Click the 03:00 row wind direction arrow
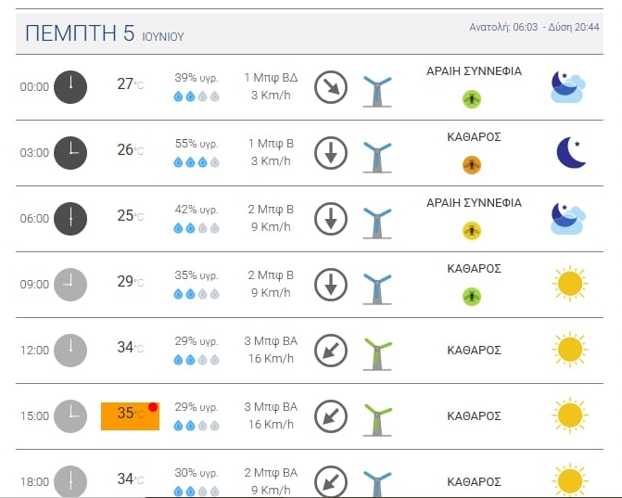This screenshot has width=622, height=498. (x=331, y=153)
